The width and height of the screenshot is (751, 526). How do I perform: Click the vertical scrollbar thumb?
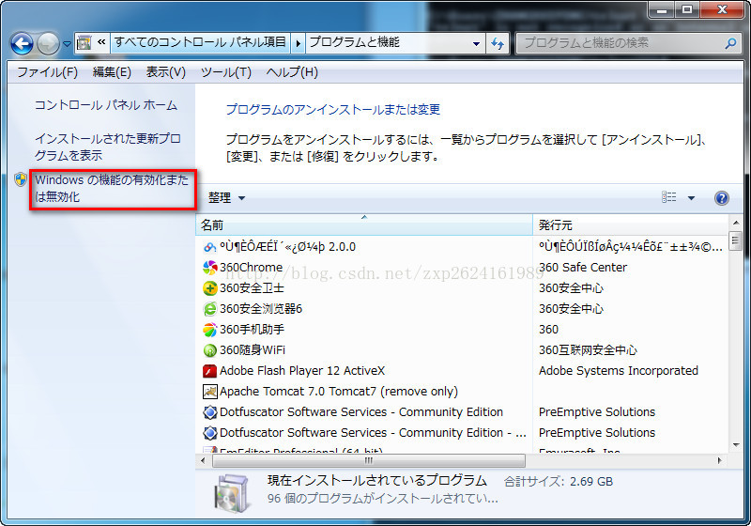click(736, 240)
